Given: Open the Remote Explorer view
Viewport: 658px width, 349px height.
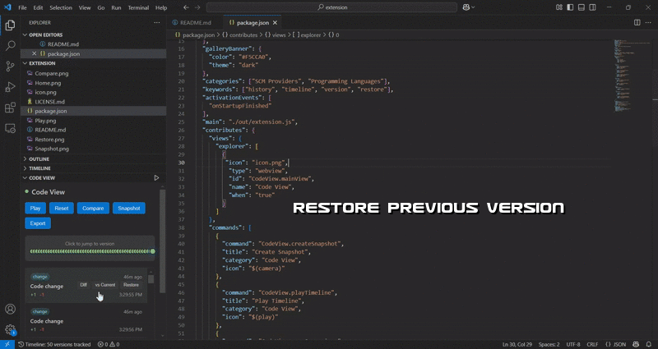Looking at the screenshot, I should 10,128.
